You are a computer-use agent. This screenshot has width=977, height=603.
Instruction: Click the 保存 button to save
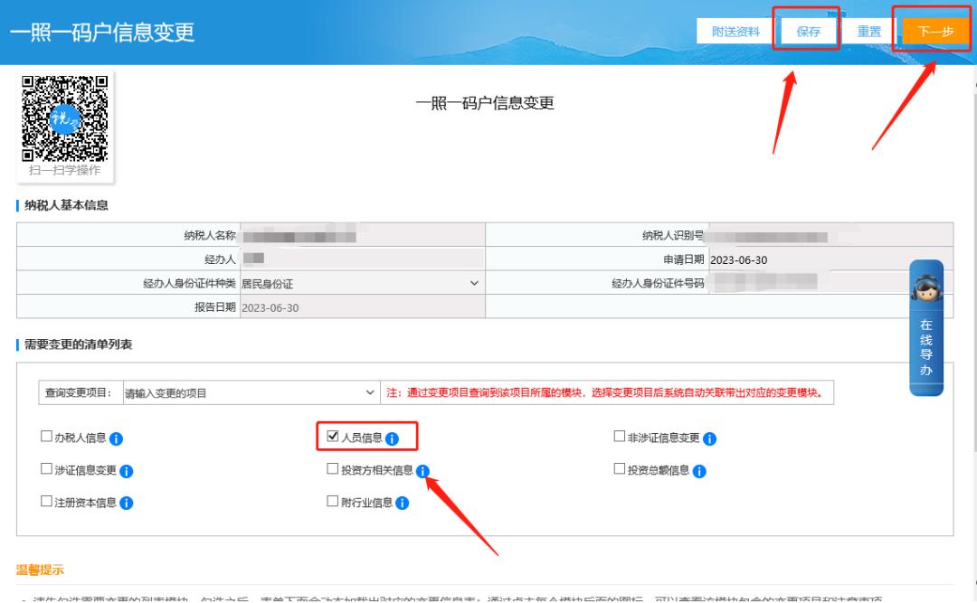[808, 30]
